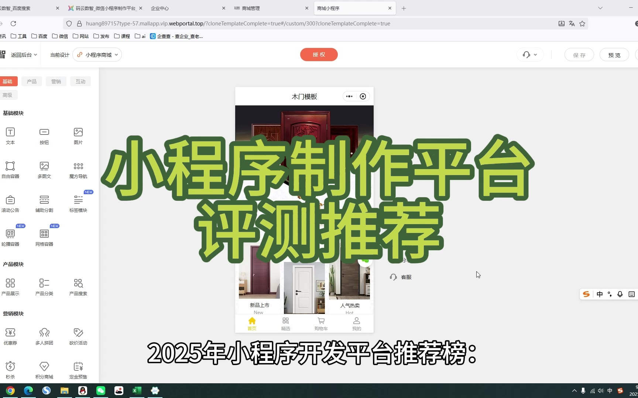Switch to the 产品 module tab

click(32, 81)
